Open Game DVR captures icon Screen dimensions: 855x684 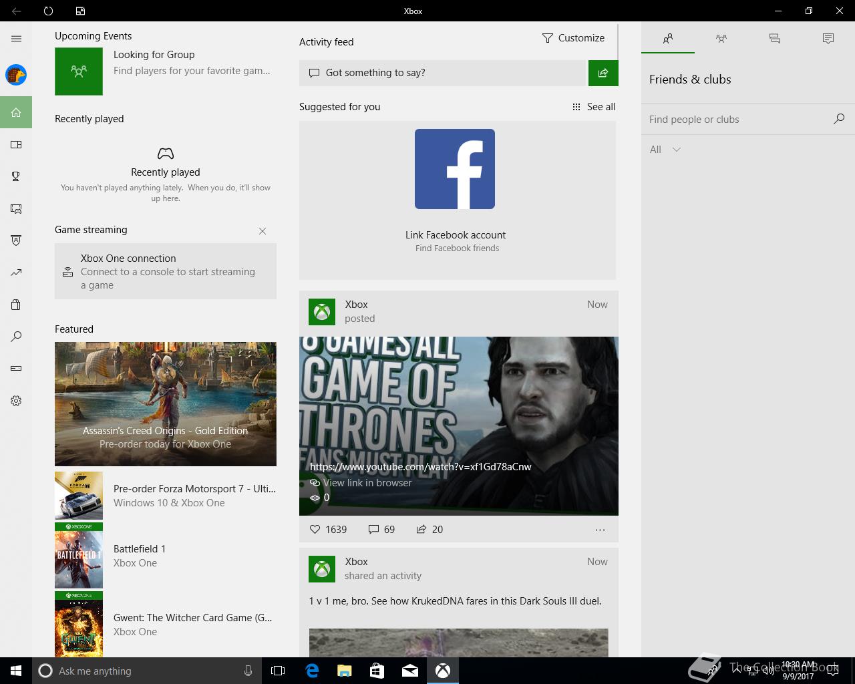[x=16, y=208]
